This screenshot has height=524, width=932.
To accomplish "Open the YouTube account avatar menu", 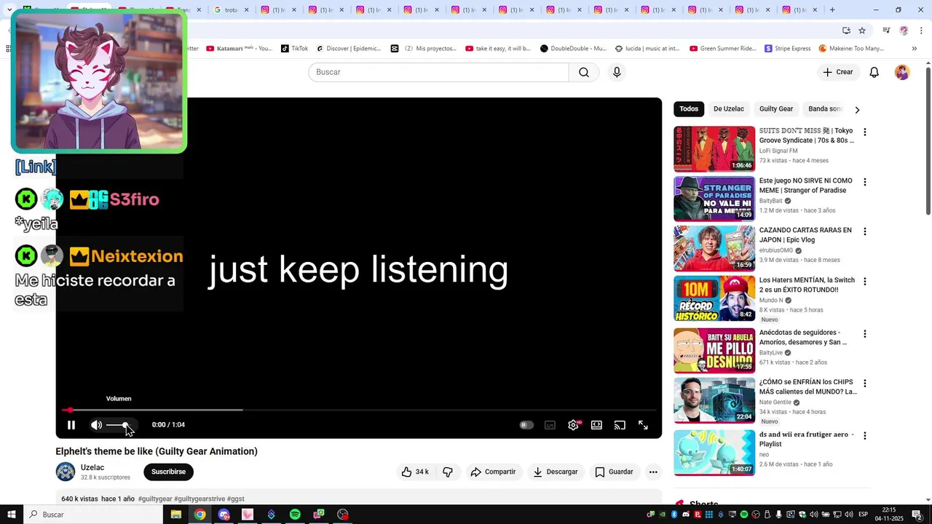I will 902,72.
